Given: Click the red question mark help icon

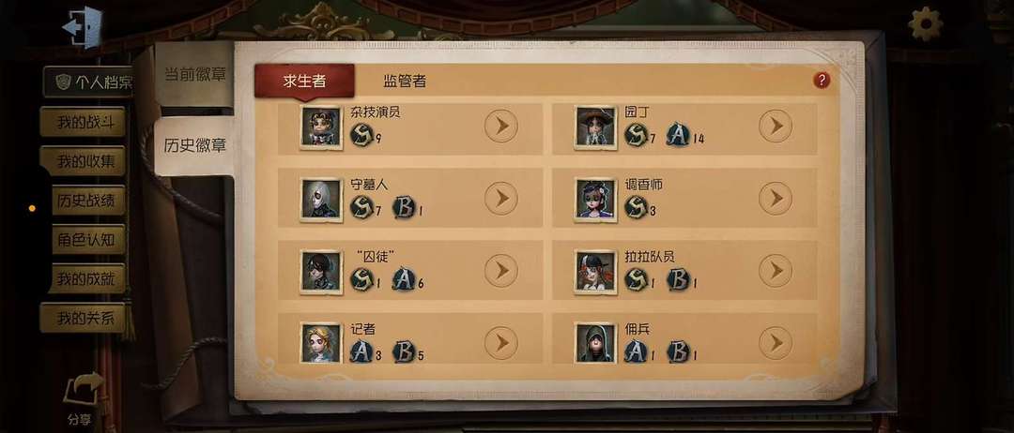Looking at the screenshot, I should pos(822,80).
